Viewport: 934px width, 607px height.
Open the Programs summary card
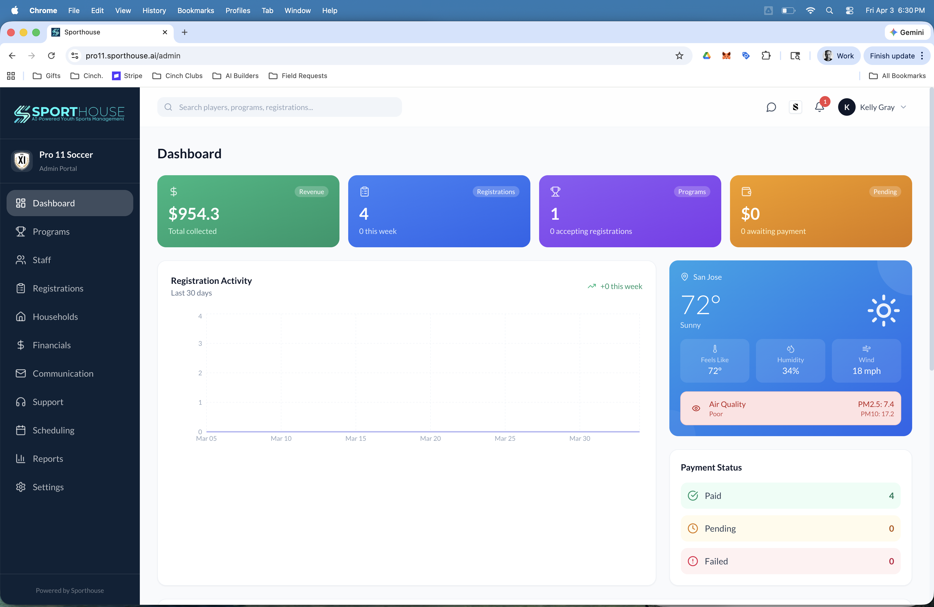630,211
